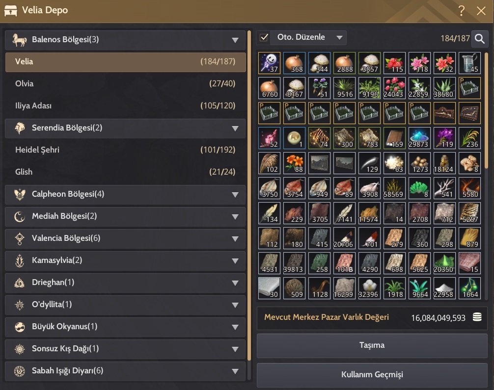Click the help question mark icon

point(461,11)
